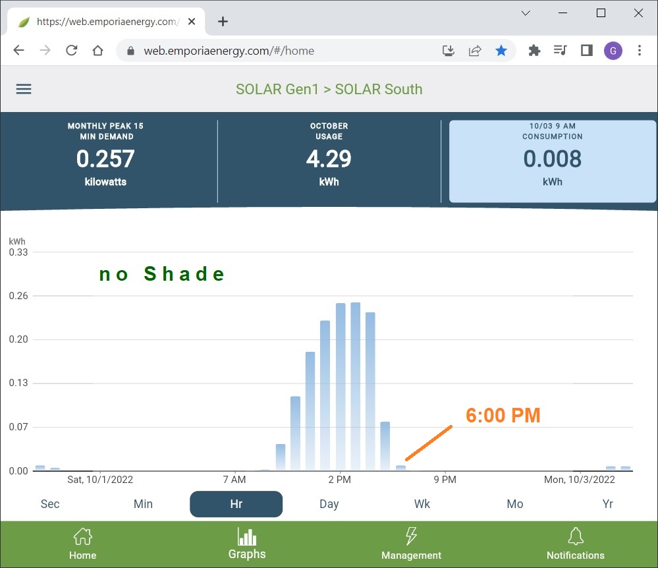This screenshot has width=658, height=568.
Task: Open the browser side panel
Action: pos(586,51)
